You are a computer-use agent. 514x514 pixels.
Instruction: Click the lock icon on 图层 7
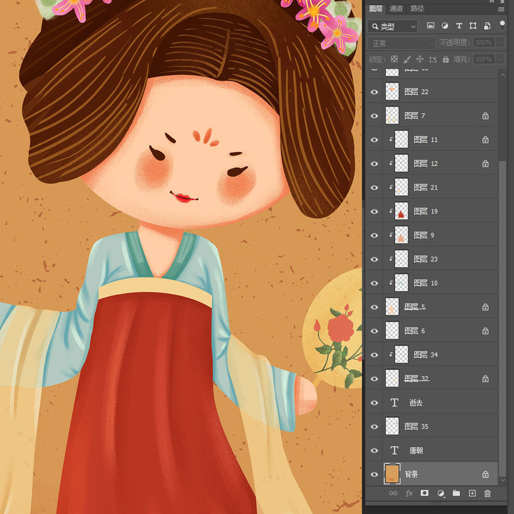[485, 116]
